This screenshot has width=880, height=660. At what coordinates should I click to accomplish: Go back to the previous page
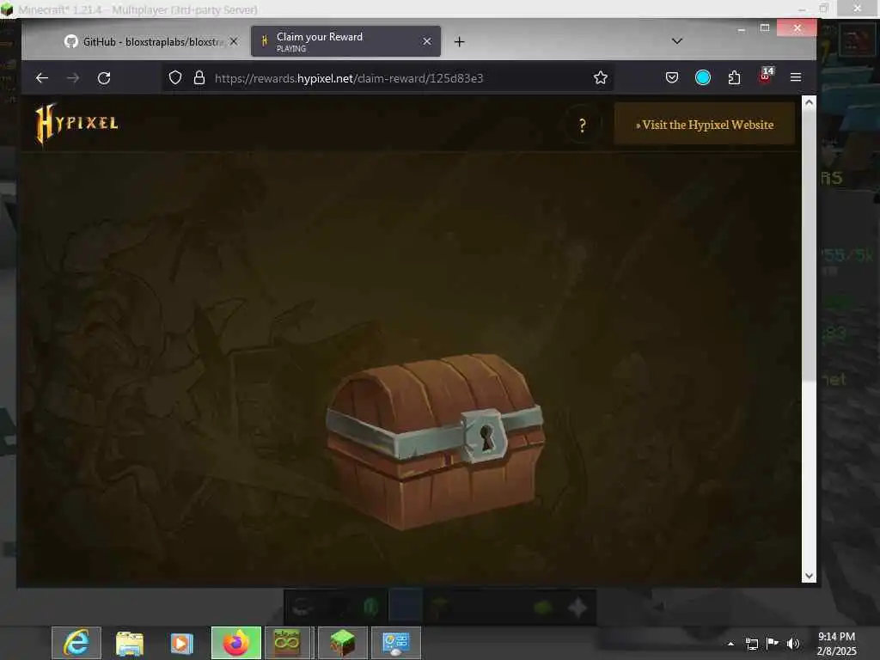42,78
